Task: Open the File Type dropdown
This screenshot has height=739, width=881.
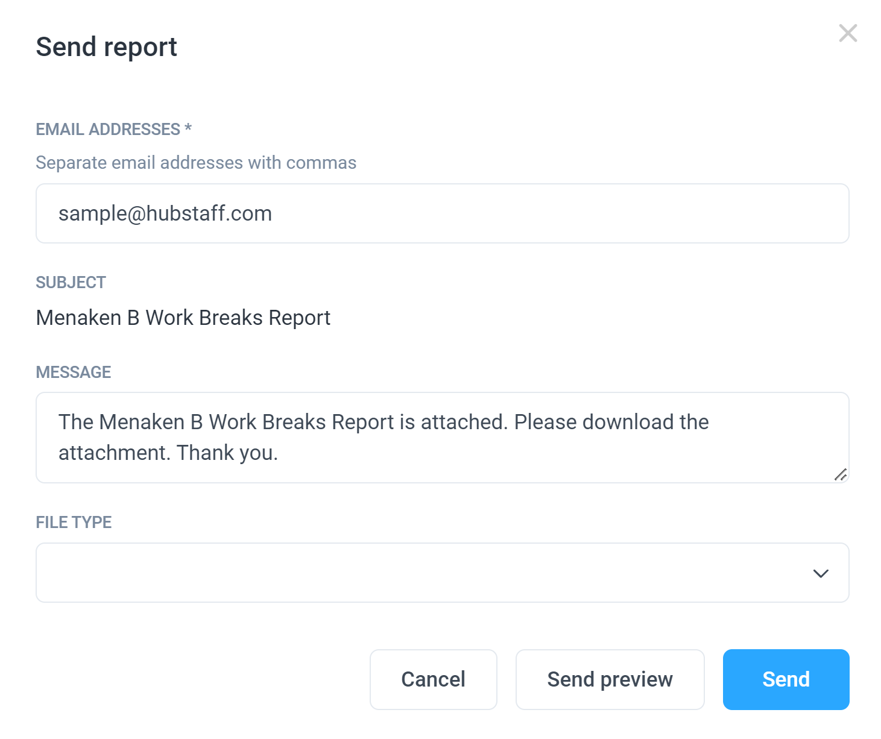Action: point(443,573)
